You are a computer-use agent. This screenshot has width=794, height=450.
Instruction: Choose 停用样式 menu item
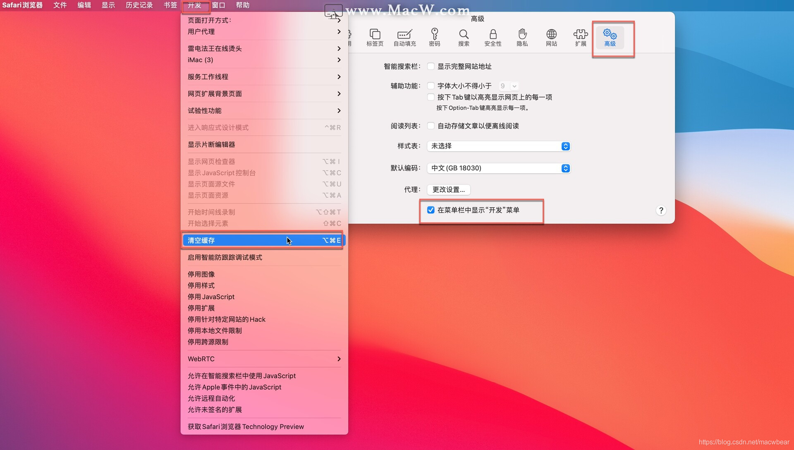(x=264, y=286)
